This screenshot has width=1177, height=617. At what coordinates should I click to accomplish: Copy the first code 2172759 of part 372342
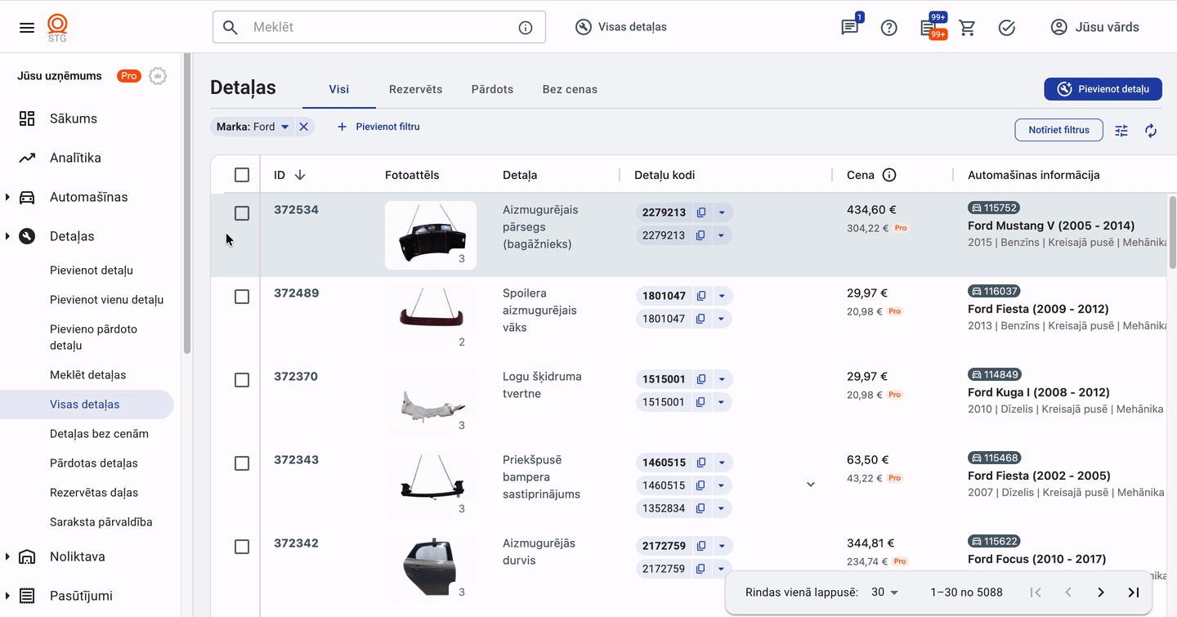point(701,546)
